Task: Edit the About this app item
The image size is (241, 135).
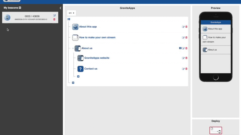Action: (x=183, y=27)
